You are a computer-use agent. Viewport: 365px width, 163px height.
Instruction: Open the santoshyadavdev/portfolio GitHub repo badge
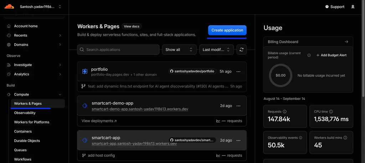click(x=192, y=71)
